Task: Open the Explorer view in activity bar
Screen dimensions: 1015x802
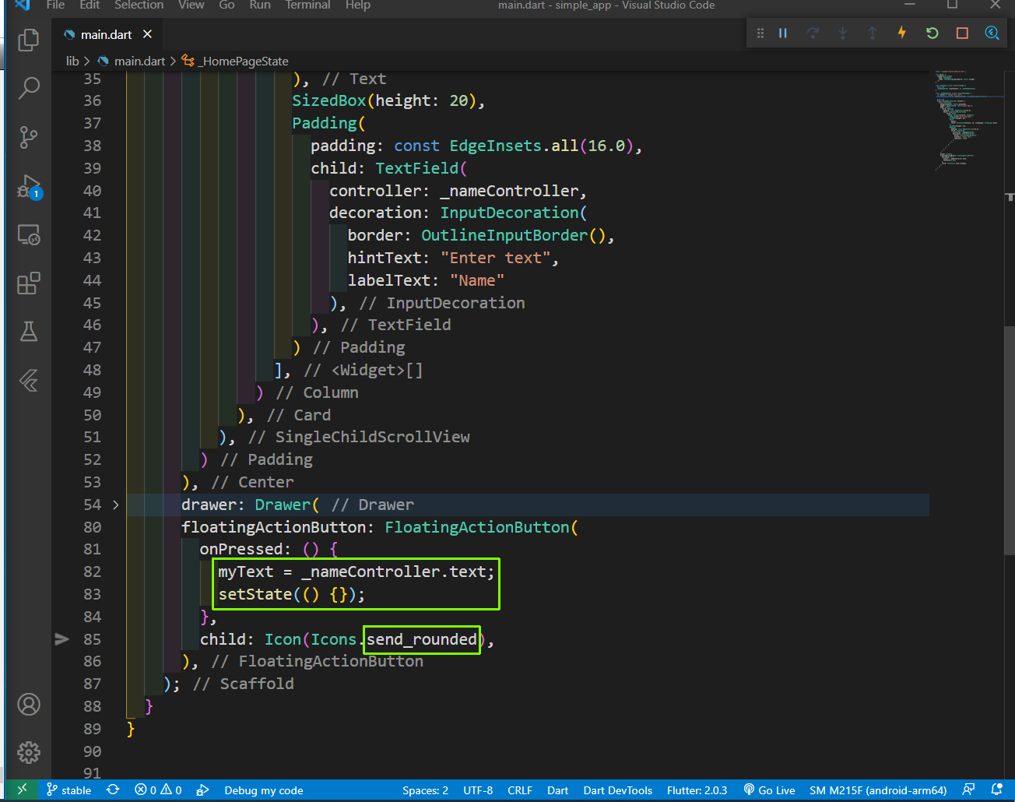Action: pyautogui.click(x=29, y=40)
